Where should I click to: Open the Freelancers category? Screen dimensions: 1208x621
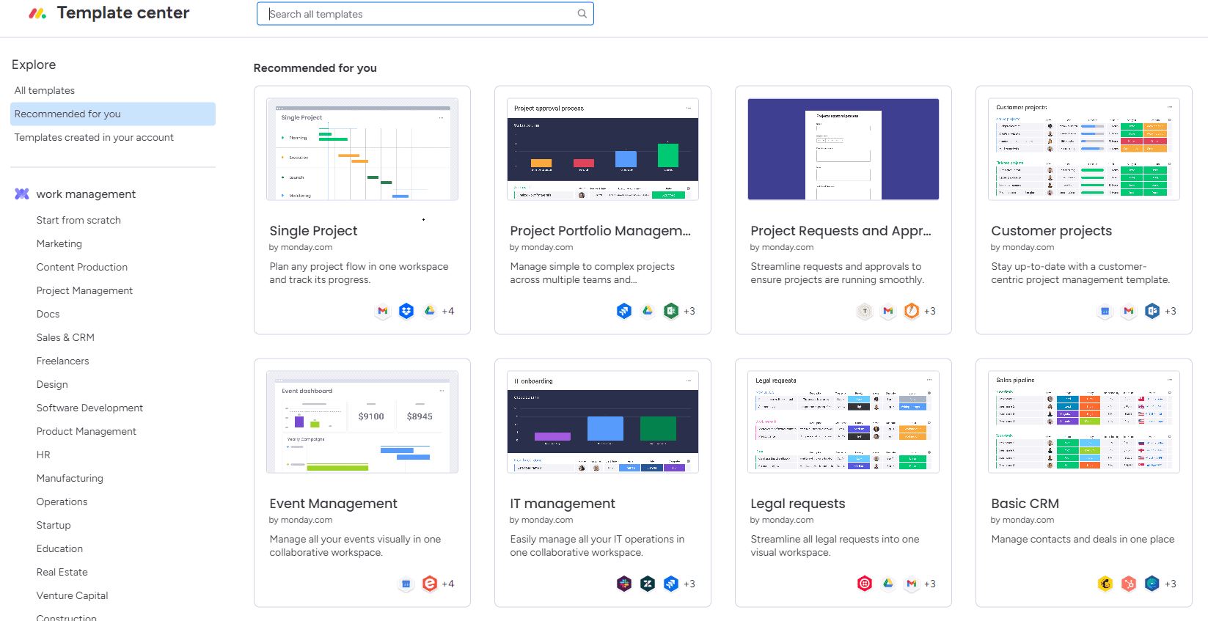click(x=63, y=361)
